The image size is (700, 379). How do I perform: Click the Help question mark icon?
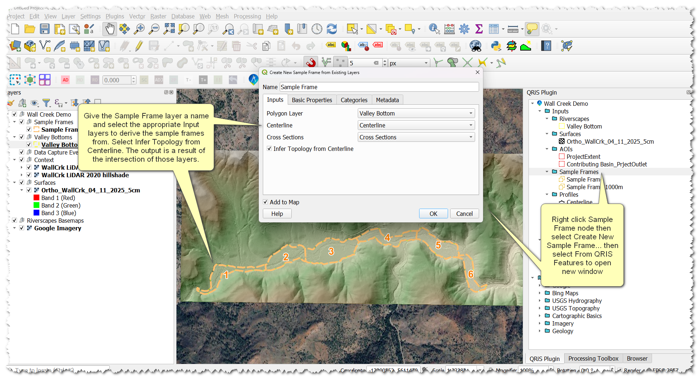(x=546, y=46)
